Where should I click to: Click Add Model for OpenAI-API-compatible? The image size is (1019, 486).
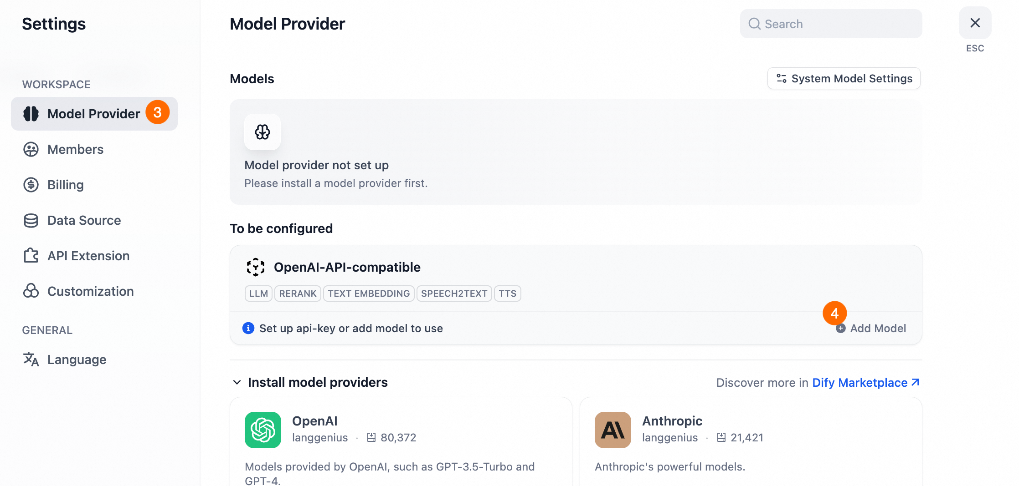(872, 329)
